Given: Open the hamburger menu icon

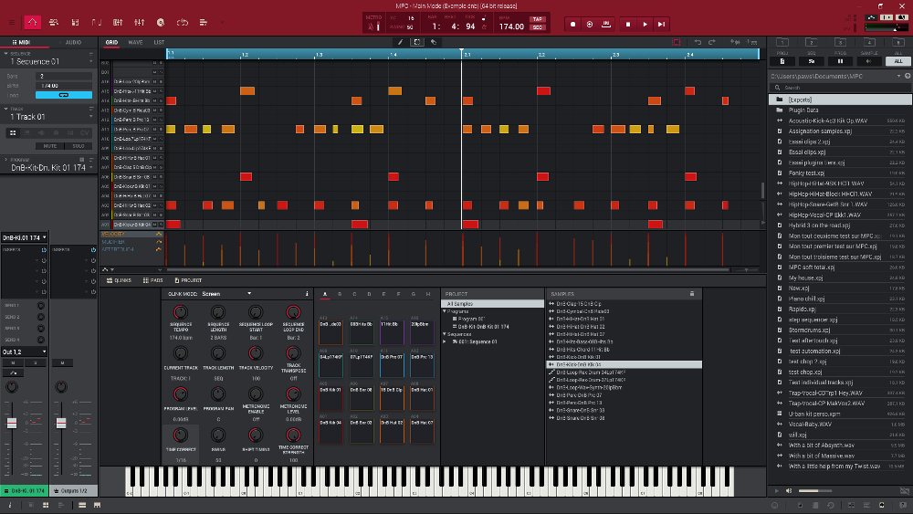Looking at the screenshot, I should [12, 23].
